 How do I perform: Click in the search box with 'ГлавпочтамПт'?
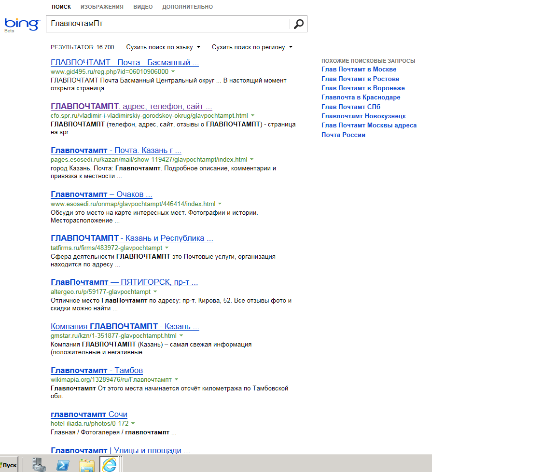167,24
